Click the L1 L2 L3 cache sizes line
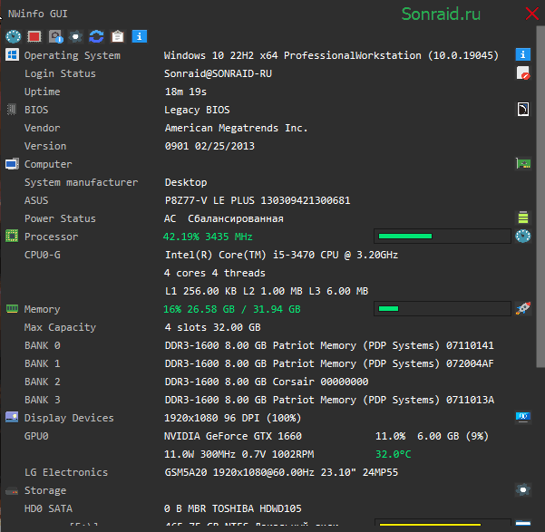 (267, 291)
